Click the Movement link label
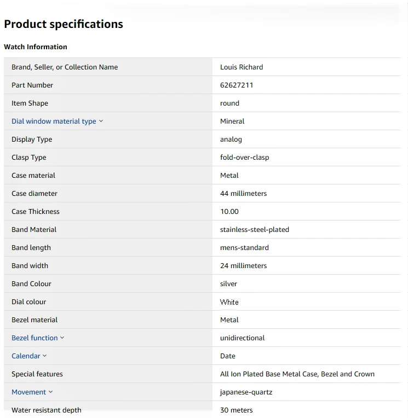The height and width of the screenshot is (418, 408). click(28, 392)
